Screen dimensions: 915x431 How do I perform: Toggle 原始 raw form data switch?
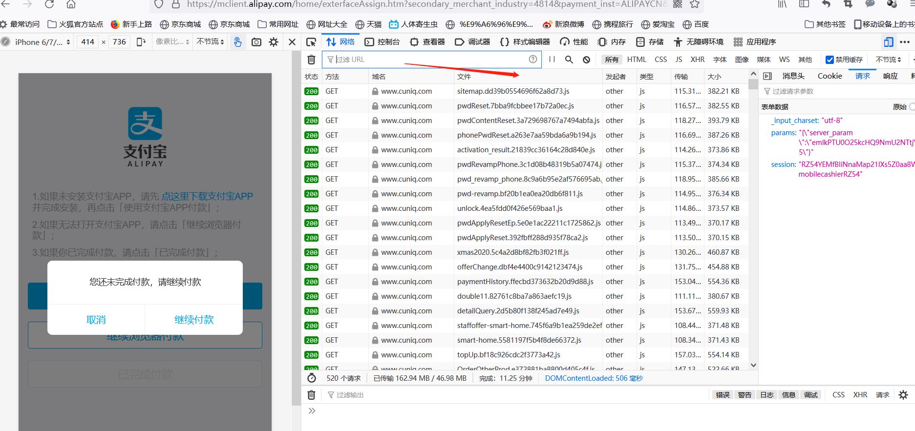[x=912, y=107]
